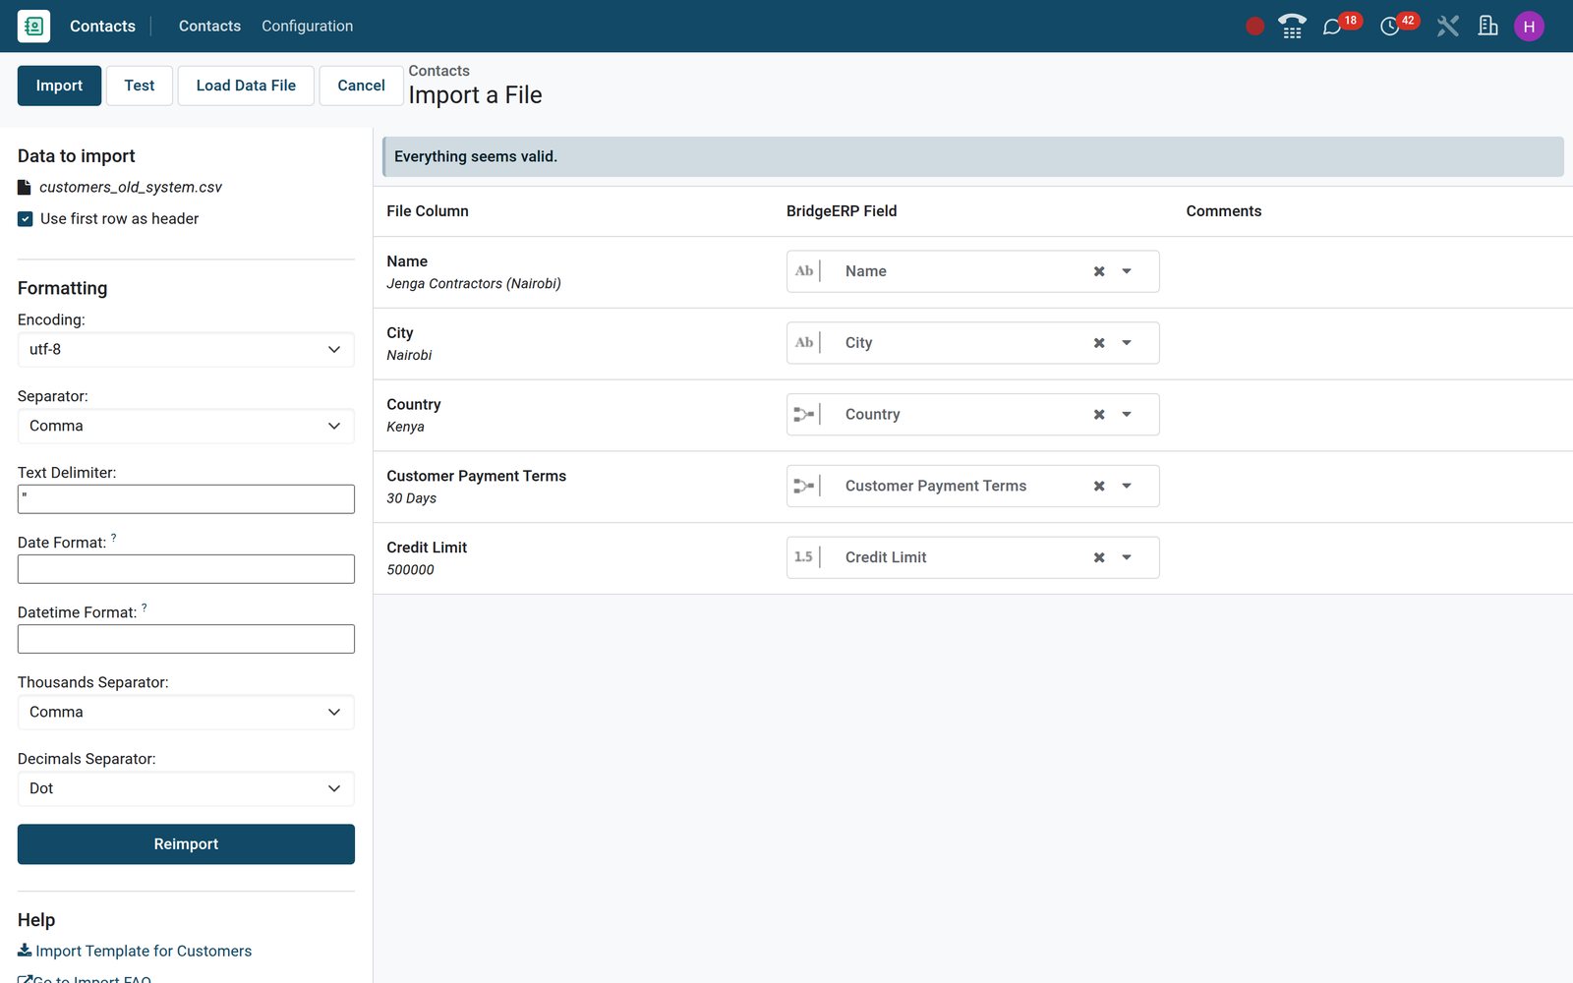Open the Contacts menu item
This screenshot has height=983, width=1573.
[209, 27]
